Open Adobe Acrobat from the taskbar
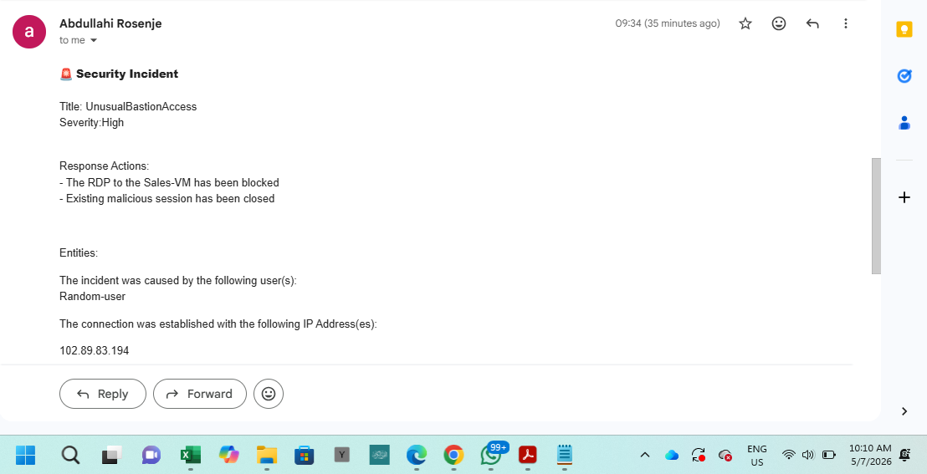 (x=527, y=455)
